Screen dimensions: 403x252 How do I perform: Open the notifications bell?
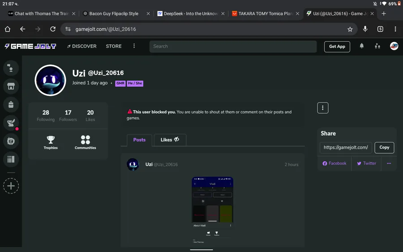[x=362, y=46]
